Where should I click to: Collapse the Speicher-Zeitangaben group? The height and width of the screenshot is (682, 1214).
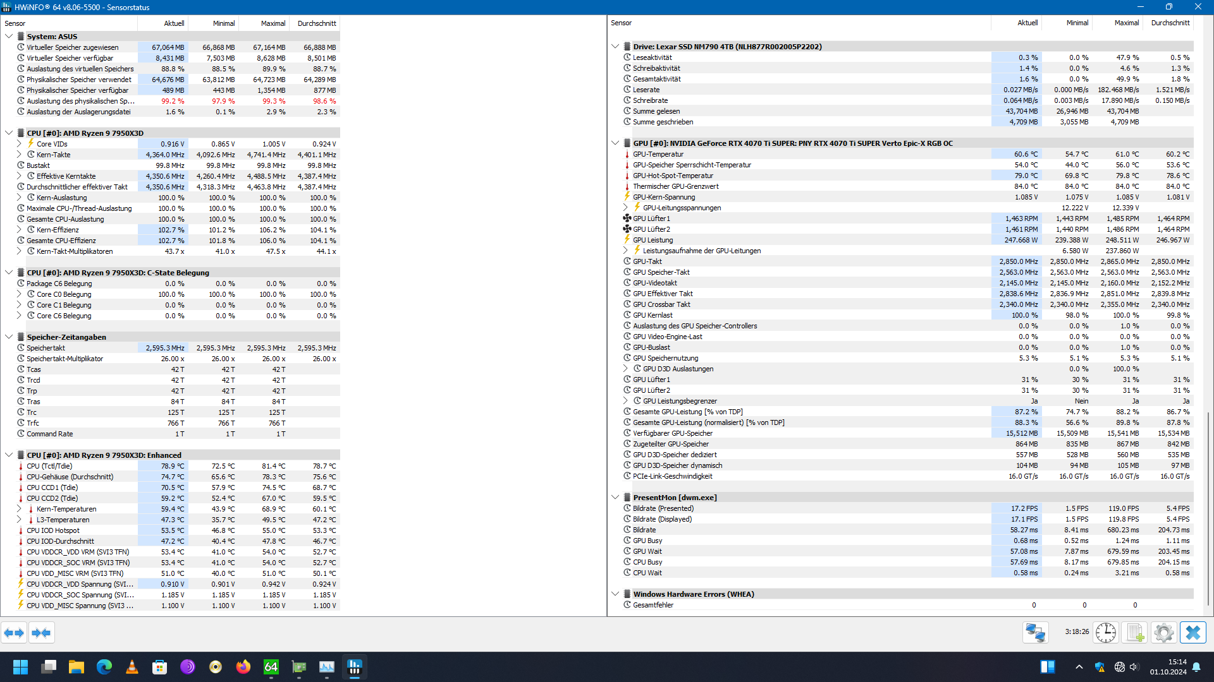pos(9,337)
